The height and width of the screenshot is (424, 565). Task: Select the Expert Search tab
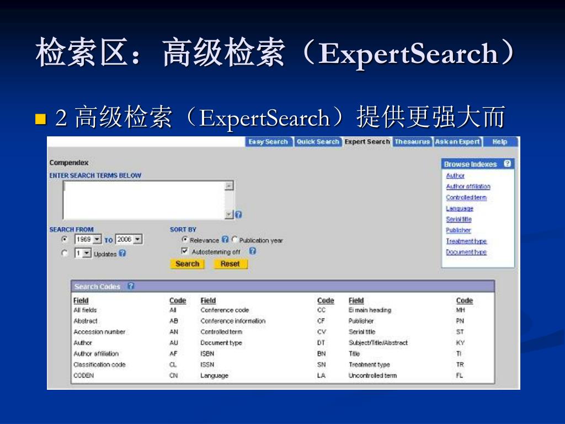coord(367,142)
